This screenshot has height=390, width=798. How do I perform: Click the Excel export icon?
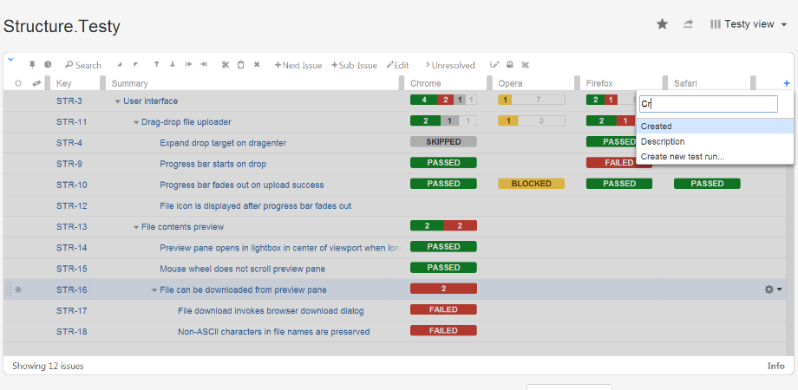point(526,65)
